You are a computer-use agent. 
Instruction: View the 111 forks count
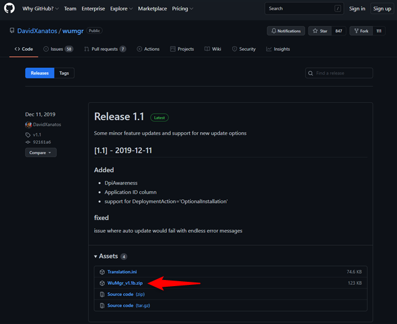tap(379, 31)
